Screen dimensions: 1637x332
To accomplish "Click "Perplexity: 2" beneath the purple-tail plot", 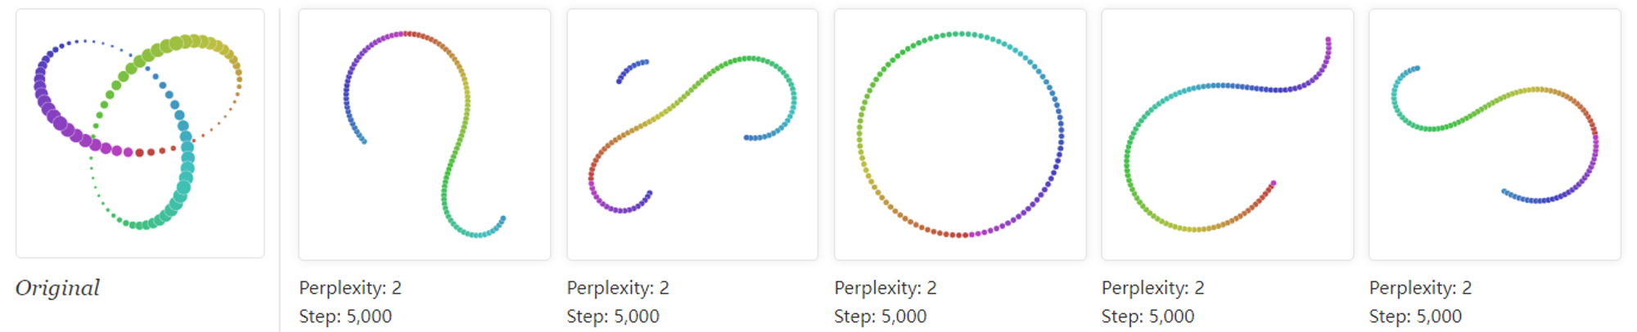I will [x=1153, y=288].
